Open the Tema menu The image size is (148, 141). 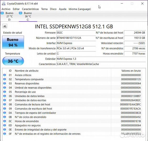[44, 9]
